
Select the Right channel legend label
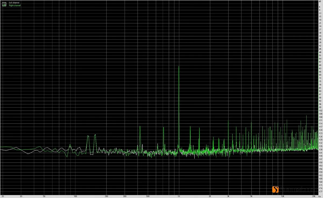click(x=15, y=5)
